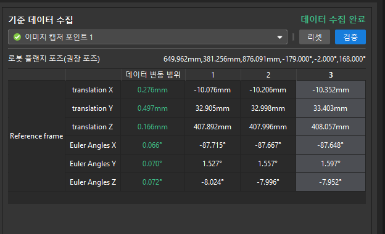Click the -87.715° cell
This screenshot has height=234, width=385.
pos(212,145)
